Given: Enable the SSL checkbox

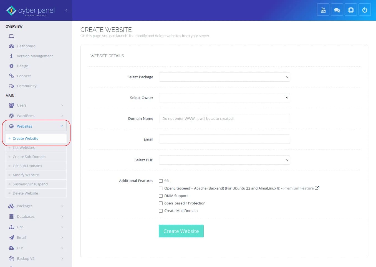Looking at the screenshot, I should 161,181.
